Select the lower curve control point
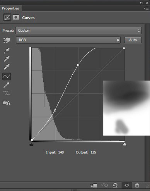The image size is (150, 191). (55, 110)
